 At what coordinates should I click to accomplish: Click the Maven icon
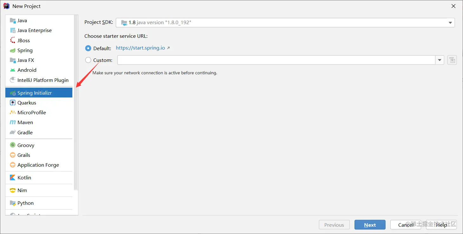tap(13, 123)
